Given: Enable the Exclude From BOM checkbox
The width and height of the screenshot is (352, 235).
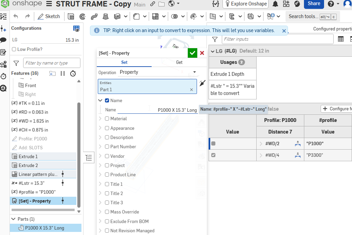Looking at the screenshot, I should click(x=107, y=221).
